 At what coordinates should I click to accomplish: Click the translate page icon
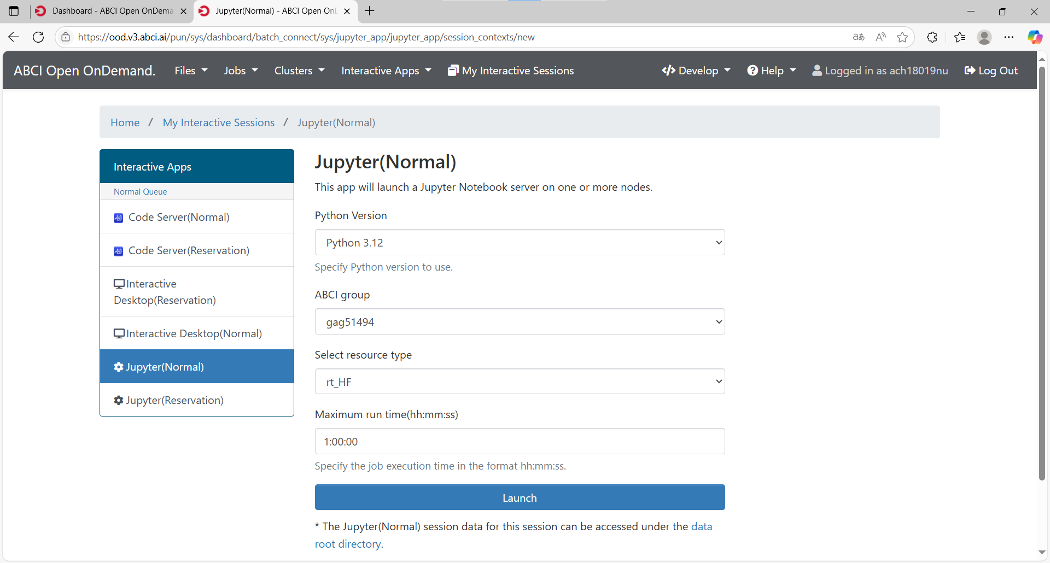click(859, 37)
